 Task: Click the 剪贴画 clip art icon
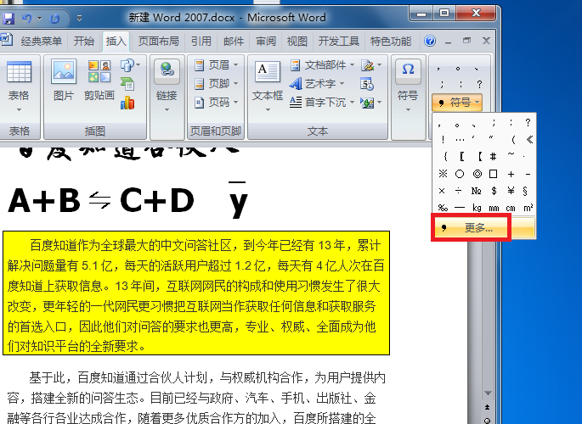point(99,80)
